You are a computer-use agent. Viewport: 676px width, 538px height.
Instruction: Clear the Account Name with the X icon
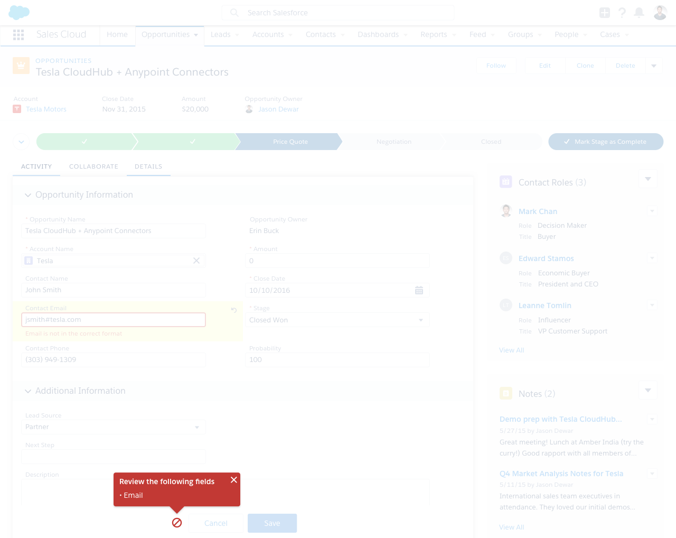coord(196,261)
